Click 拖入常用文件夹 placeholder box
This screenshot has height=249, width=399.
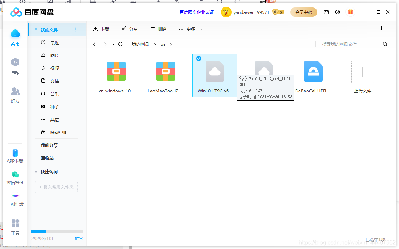click(x=56, y=187)
